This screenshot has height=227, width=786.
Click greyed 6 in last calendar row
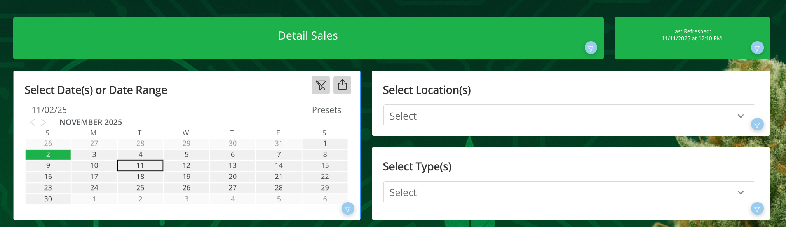pos(325,199)
